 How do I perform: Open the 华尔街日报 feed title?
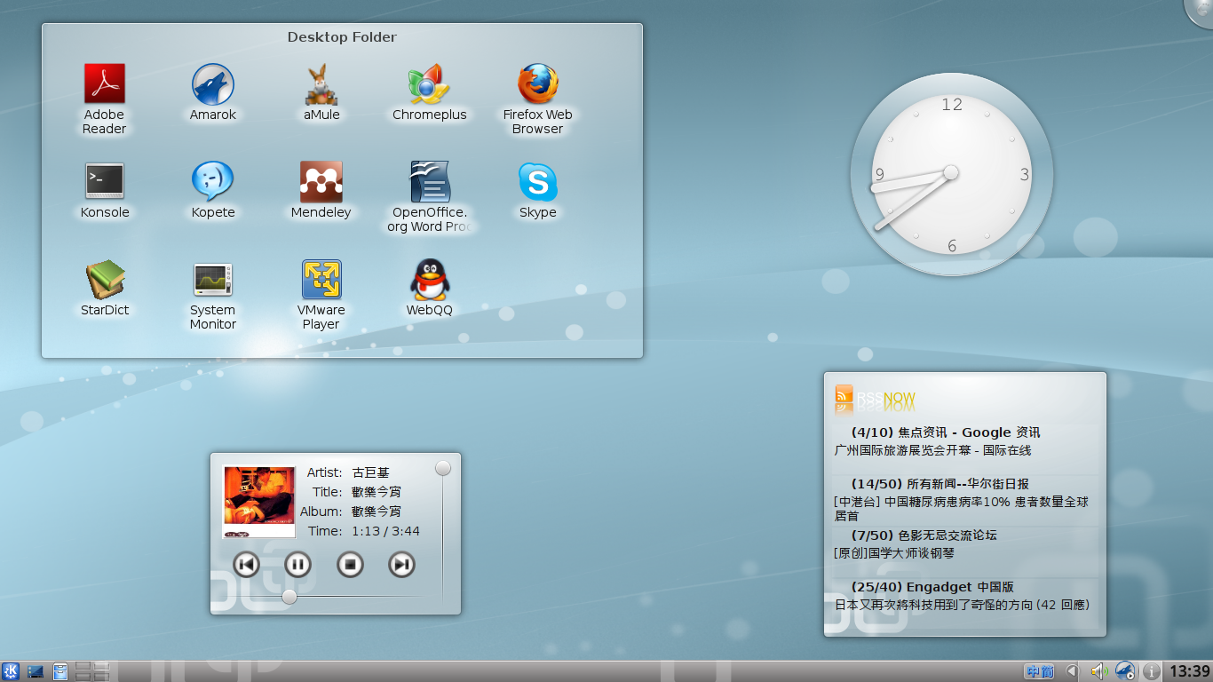[x=939, y=484]
